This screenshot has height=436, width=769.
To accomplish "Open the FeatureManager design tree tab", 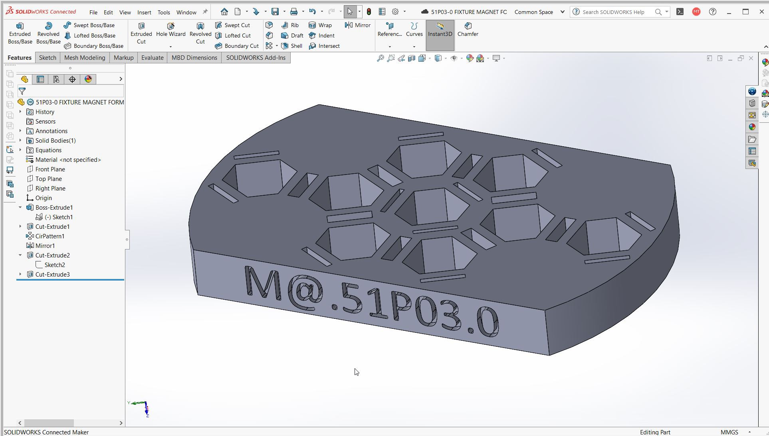I will (24, 79).
